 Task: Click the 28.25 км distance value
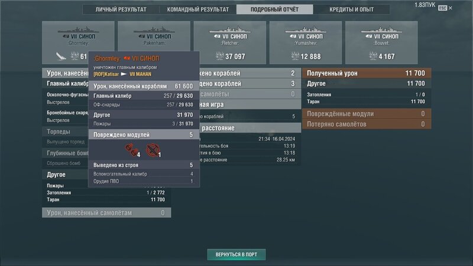(x=286, y=159)
